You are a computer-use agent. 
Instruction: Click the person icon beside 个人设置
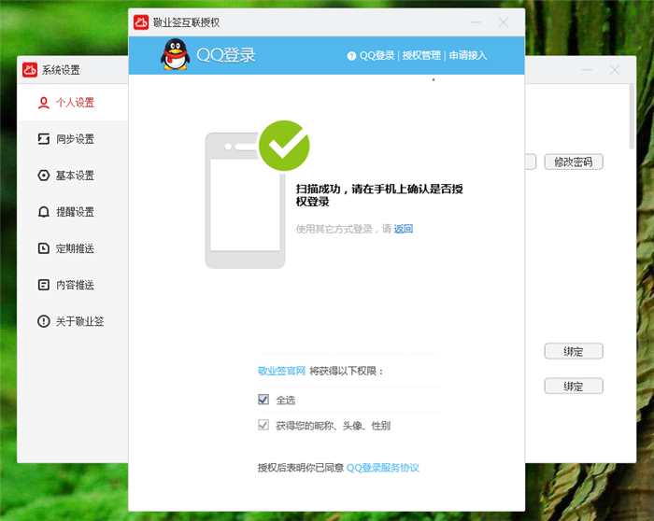tap(43, 103)
